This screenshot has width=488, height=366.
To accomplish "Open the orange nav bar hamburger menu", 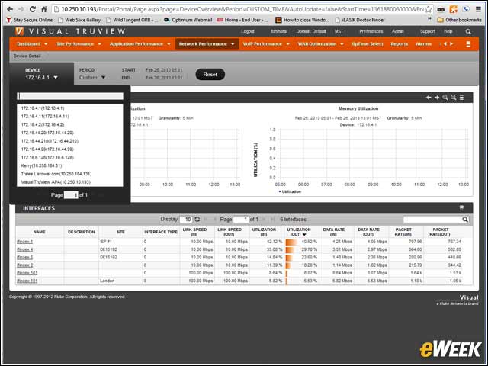I will click(468, 44).
